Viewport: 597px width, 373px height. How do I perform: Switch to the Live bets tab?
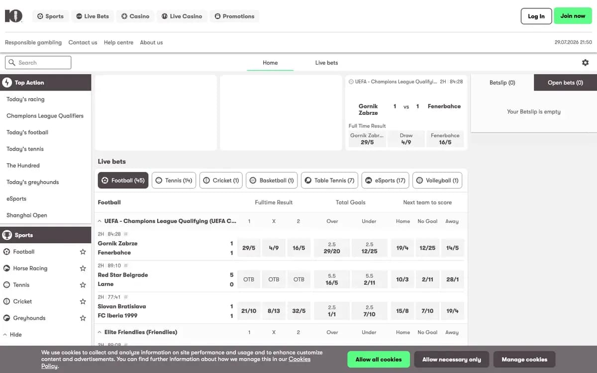326,63
